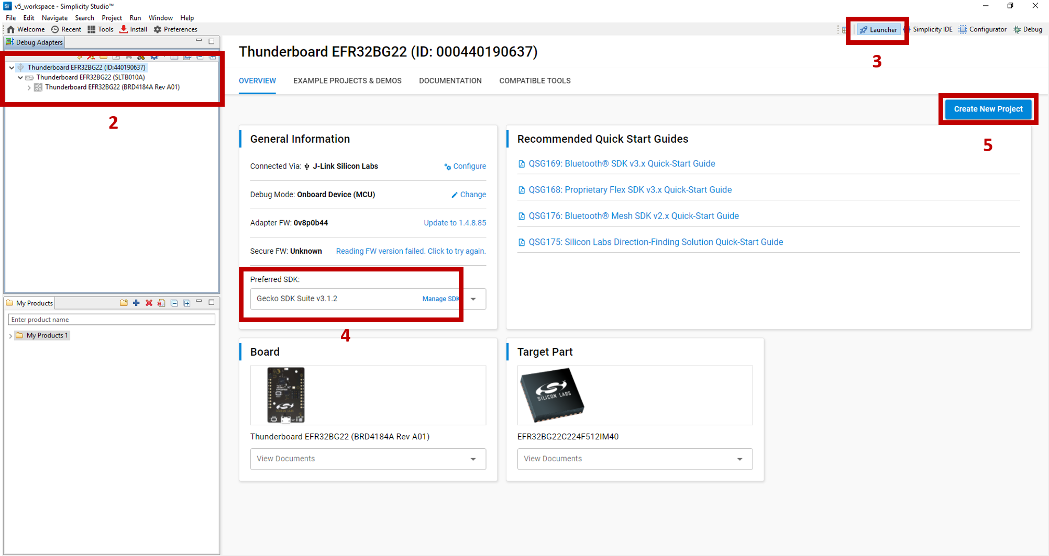
Task: Open the Target Part View Documents dropdown
Action: tap(635, 459)
